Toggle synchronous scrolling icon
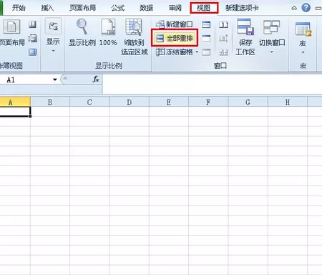Viewport: 322px width, 275px height. point(223,38)
